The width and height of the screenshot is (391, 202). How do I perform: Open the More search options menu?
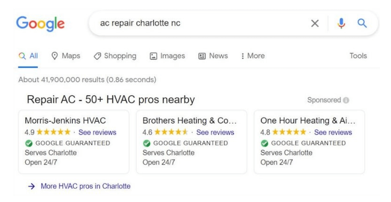point(252,56)
